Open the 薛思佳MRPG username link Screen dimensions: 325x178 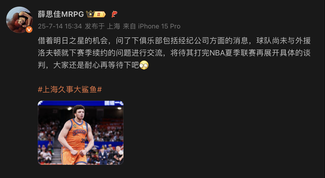(61, 14)
